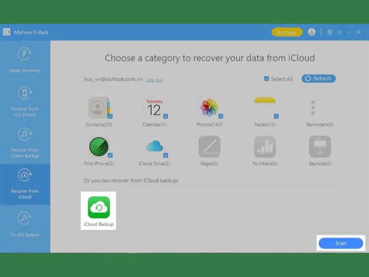This screenshot has height=277, width=369.
Task: Open the hamburger menu icon
Action: [339, 32]
